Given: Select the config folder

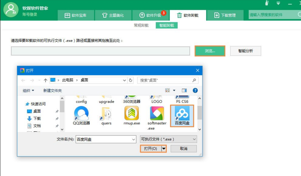Looking at the screenshot, I should coord(81,100).
